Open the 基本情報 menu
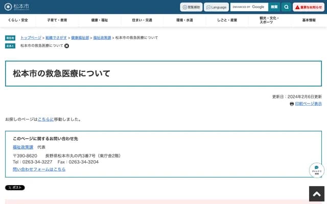 pyautogui.click(x=309, y=20)
